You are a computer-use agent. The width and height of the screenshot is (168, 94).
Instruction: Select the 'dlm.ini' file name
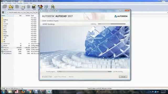tap(5, 46)
